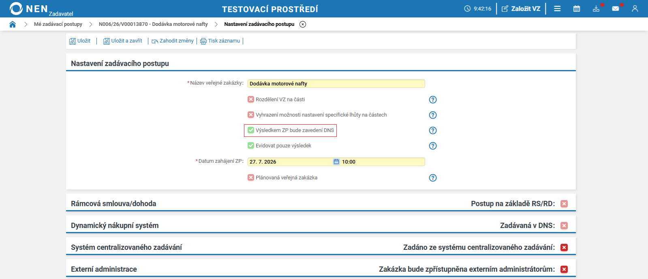Uncheck Evidovat pouze výsledek

click(251, 145)
